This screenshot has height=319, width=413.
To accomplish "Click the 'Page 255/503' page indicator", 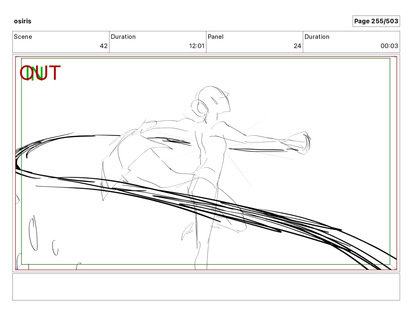I will click(x=376, y=21).
